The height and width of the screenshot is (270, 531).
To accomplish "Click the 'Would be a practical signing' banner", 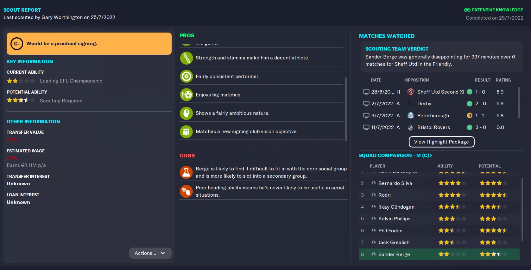I will pyautogui.click(x=89, y=44).
